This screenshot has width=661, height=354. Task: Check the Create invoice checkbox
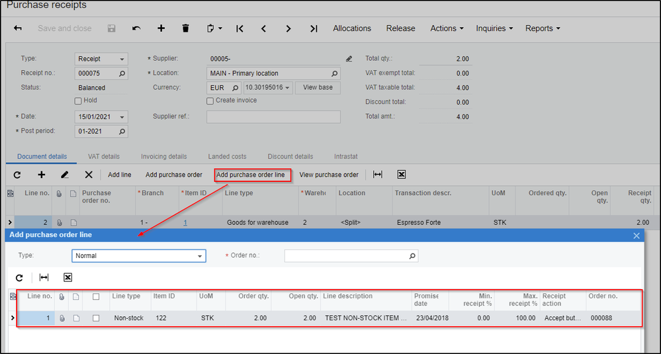click(210, 101)
